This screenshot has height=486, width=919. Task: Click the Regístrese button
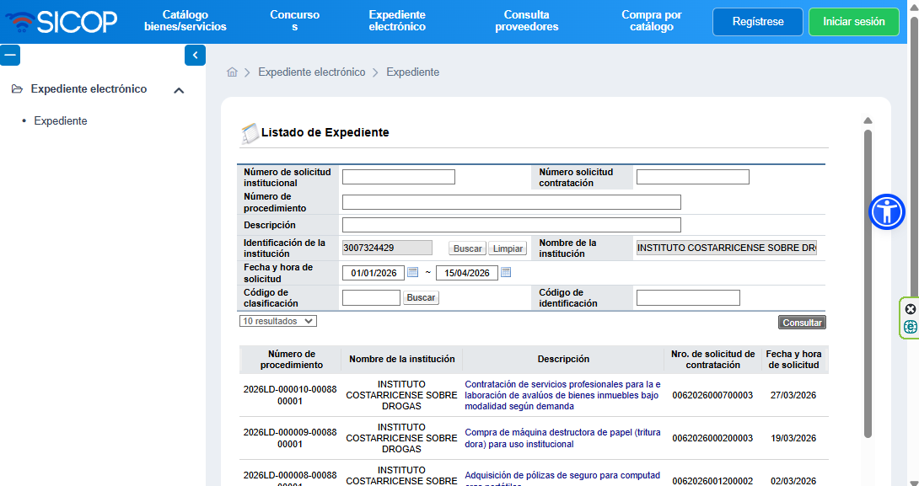[x=756, y=23]
